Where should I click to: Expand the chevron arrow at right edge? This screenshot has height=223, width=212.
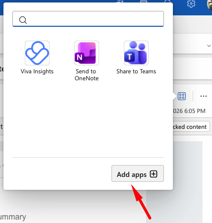pos(209,46)
